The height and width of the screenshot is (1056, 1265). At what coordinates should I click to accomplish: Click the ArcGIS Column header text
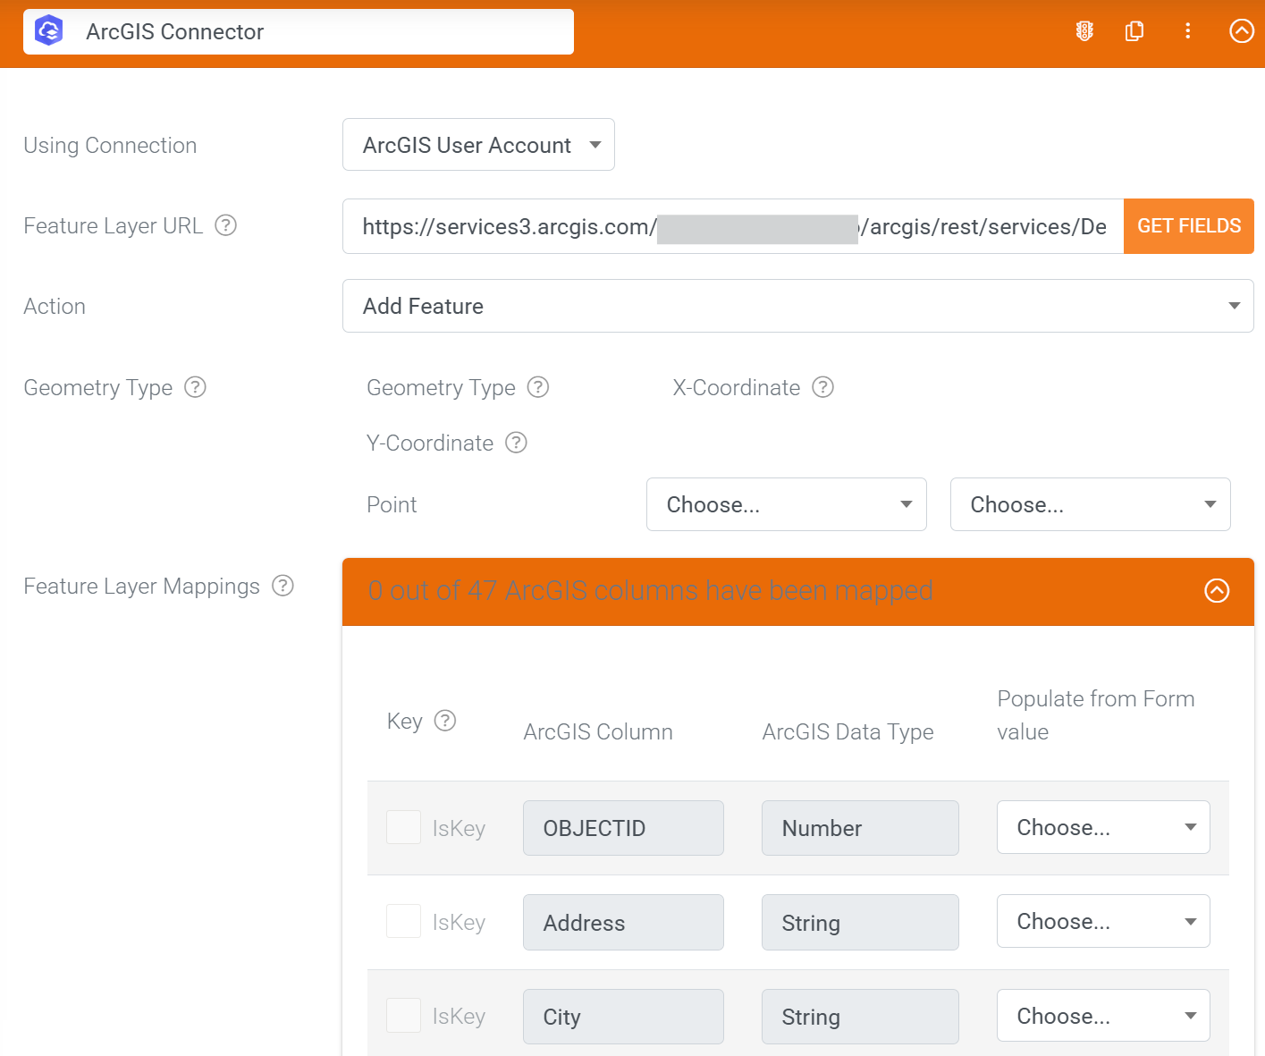coord(598,731)
